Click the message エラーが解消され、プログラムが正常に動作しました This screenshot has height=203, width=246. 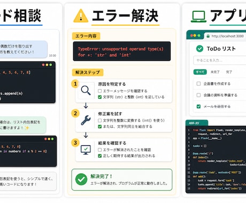point(129,183)
